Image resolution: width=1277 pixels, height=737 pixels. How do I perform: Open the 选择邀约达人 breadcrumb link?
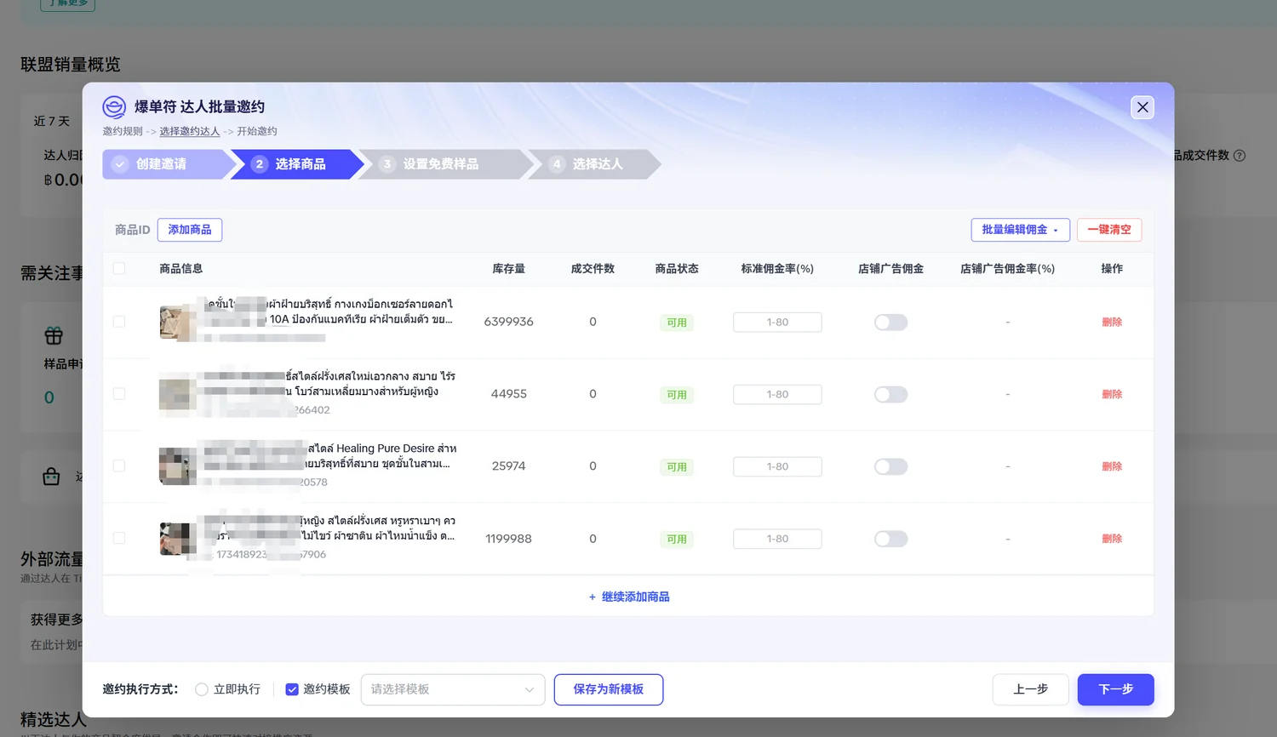[x=190, y=132]
